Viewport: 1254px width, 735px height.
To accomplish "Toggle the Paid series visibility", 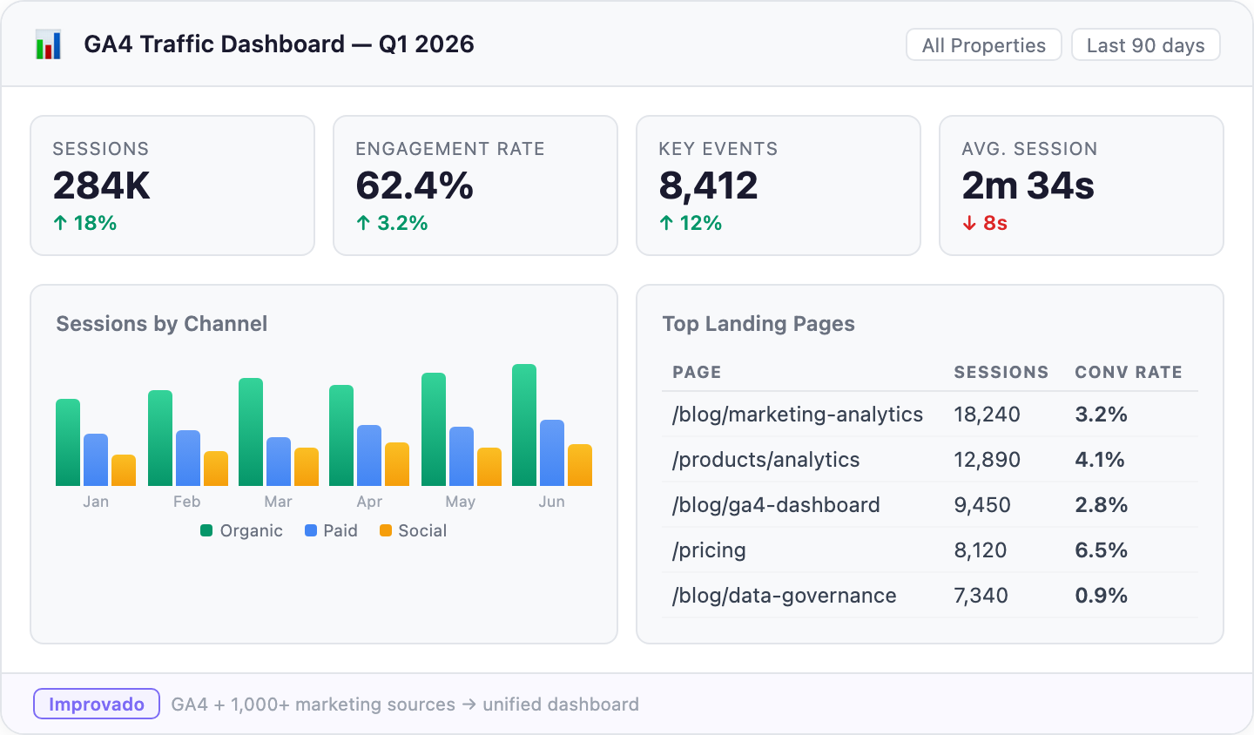I will [x=331, y=530].
